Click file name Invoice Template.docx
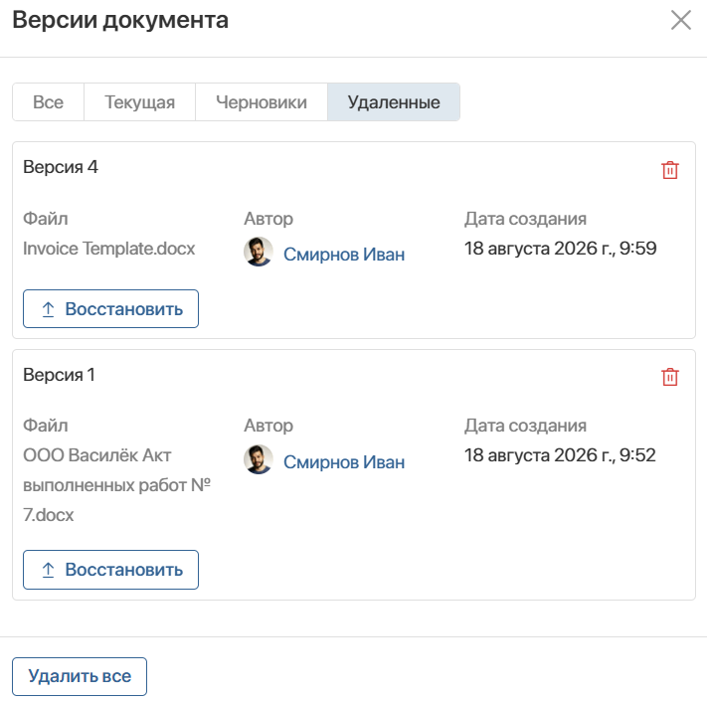 109,249
